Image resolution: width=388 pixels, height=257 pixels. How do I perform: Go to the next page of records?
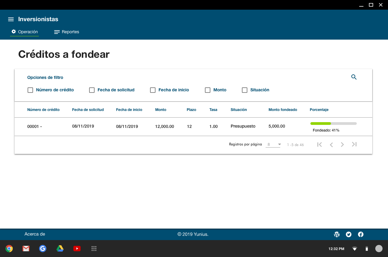tap(342, 145)
